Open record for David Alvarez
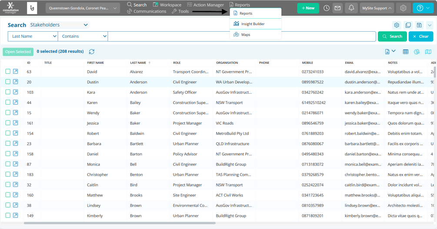Viewport: 437px width, 229px height. click(x=15, y=72)
